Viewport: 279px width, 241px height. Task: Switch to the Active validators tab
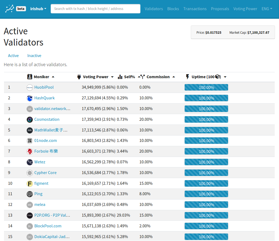[13, 56]
